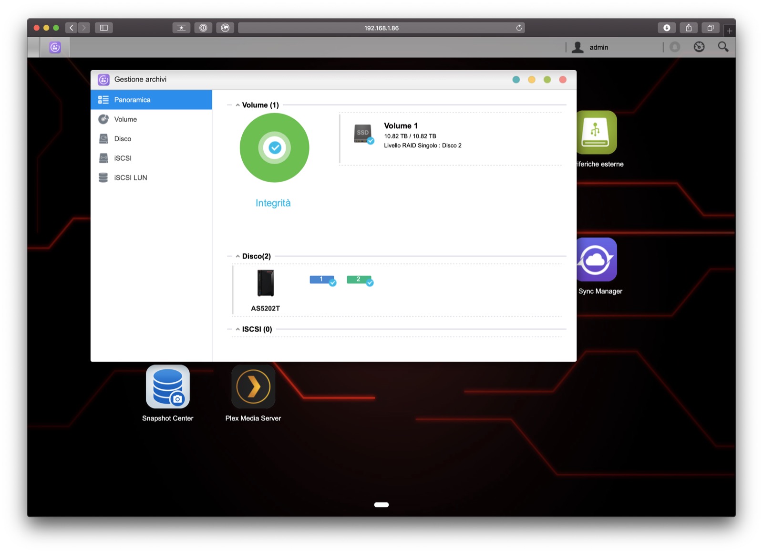Image resolution: width=763 pixels, height=553 pixels.
Task: Open the Sync Manager app
Action: pos(596,260)
